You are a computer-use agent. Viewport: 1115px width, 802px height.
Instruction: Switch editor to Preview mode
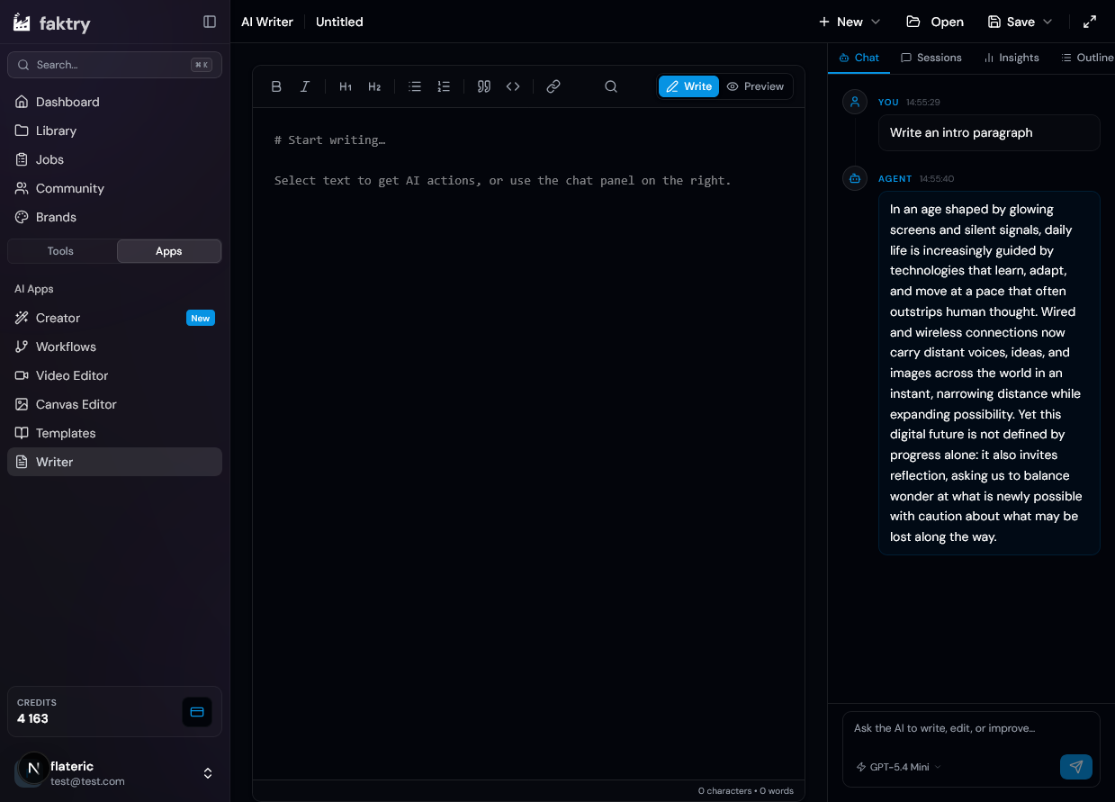tap(756, 86)
